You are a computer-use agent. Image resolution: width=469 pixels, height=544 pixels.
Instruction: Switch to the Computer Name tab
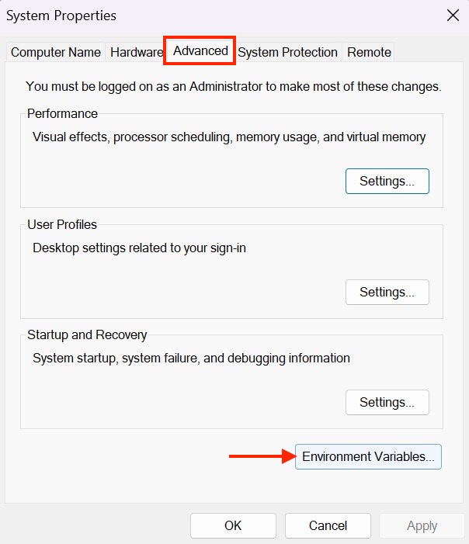point(56,53)
